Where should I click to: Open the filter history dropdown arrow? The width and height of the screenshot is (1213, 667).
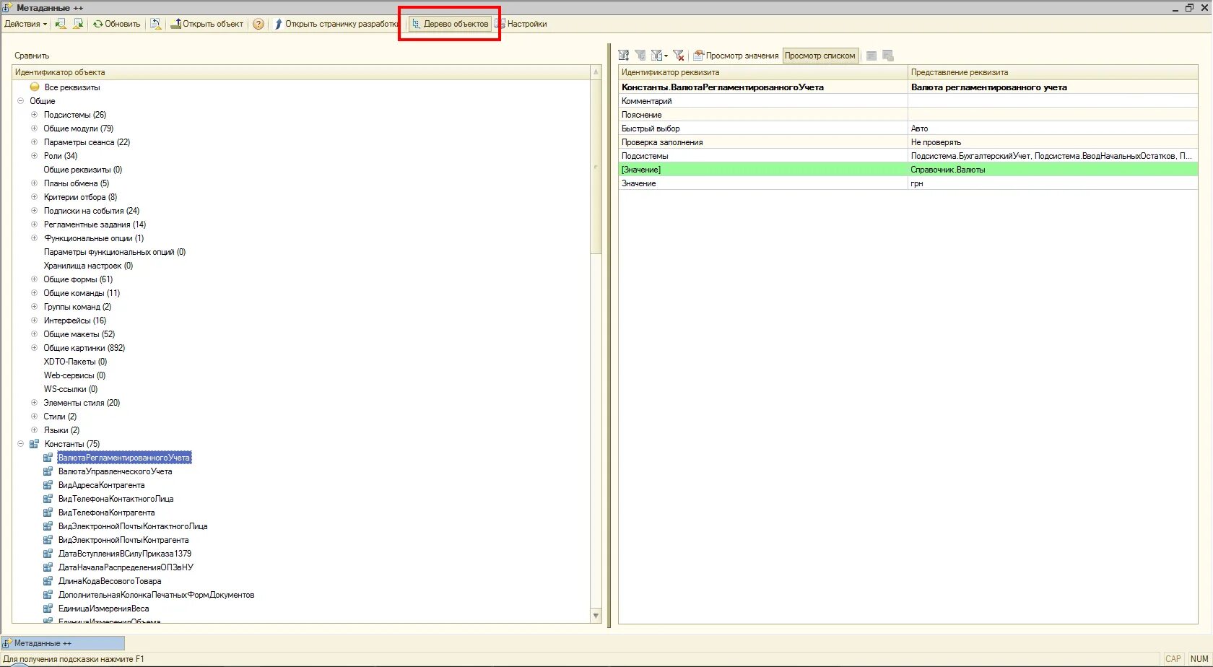(x=666, y=56)
